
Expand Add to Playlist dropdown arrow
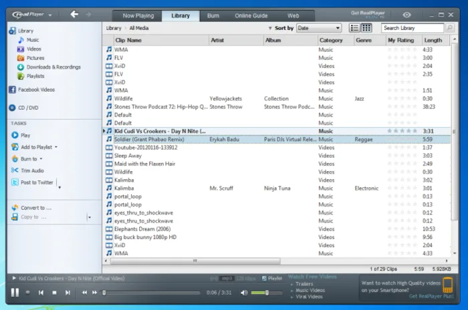[x=56, y=147]
